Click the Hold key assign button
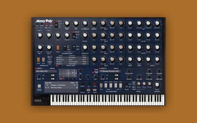197x123 pixels. [101, 85]
